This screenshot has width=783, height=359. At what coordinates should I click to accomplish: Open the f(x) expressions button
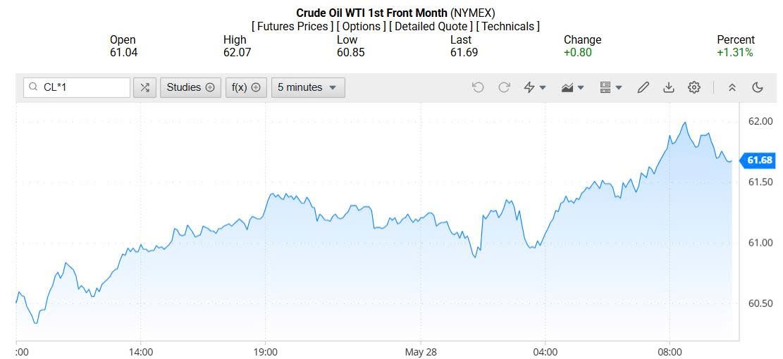tap(246, 87)
